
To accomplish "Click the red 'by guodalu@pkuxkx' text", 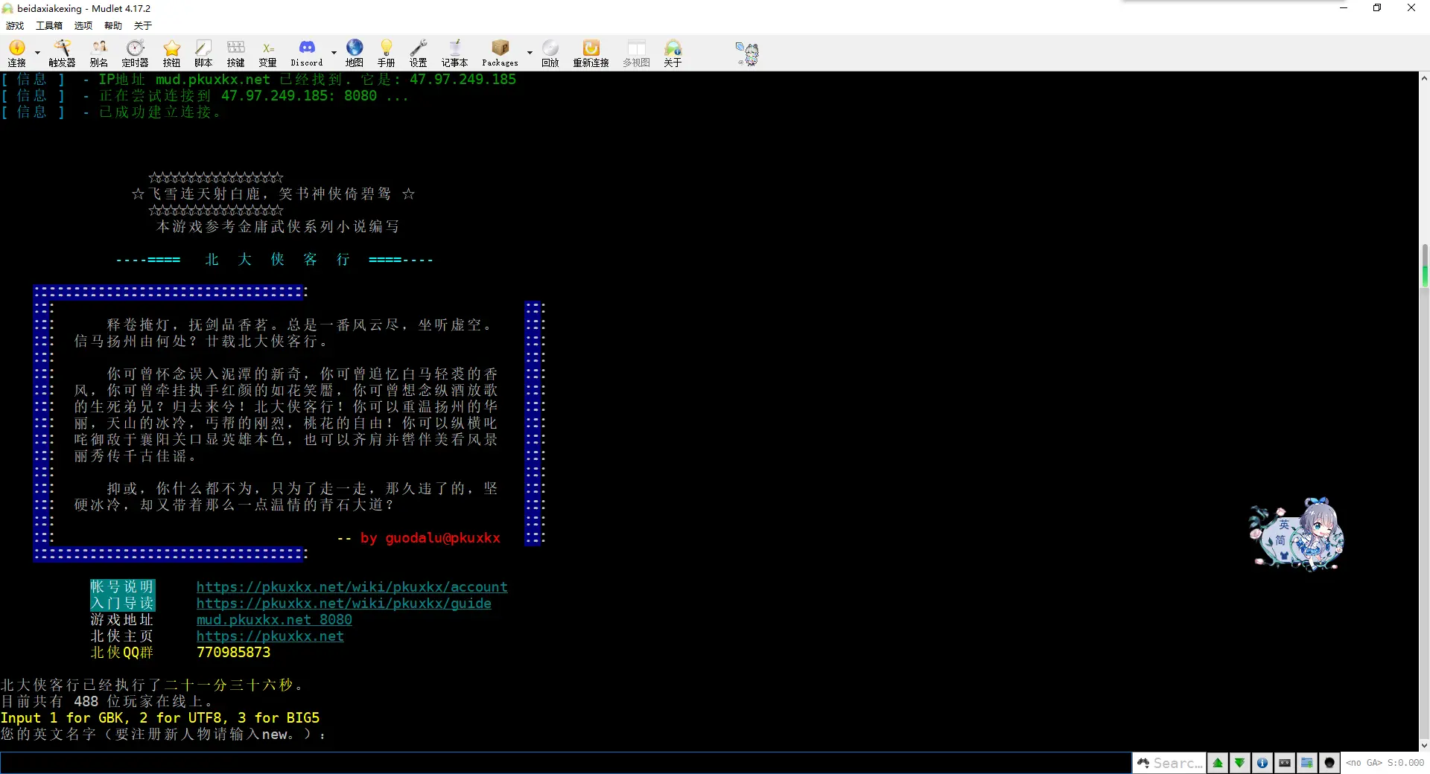I will [430, 538].
